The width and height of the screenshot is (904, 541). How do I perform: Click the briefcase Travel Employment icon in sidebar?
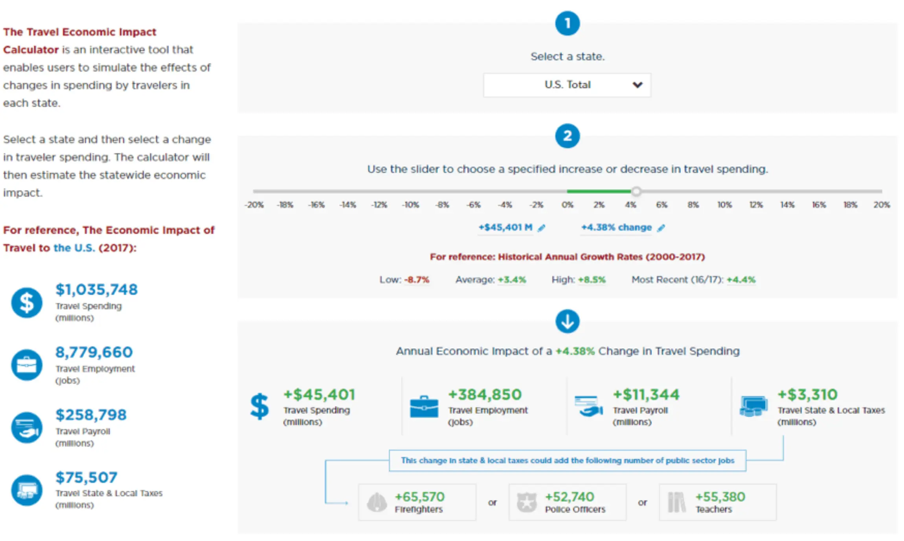pos(26,365)
